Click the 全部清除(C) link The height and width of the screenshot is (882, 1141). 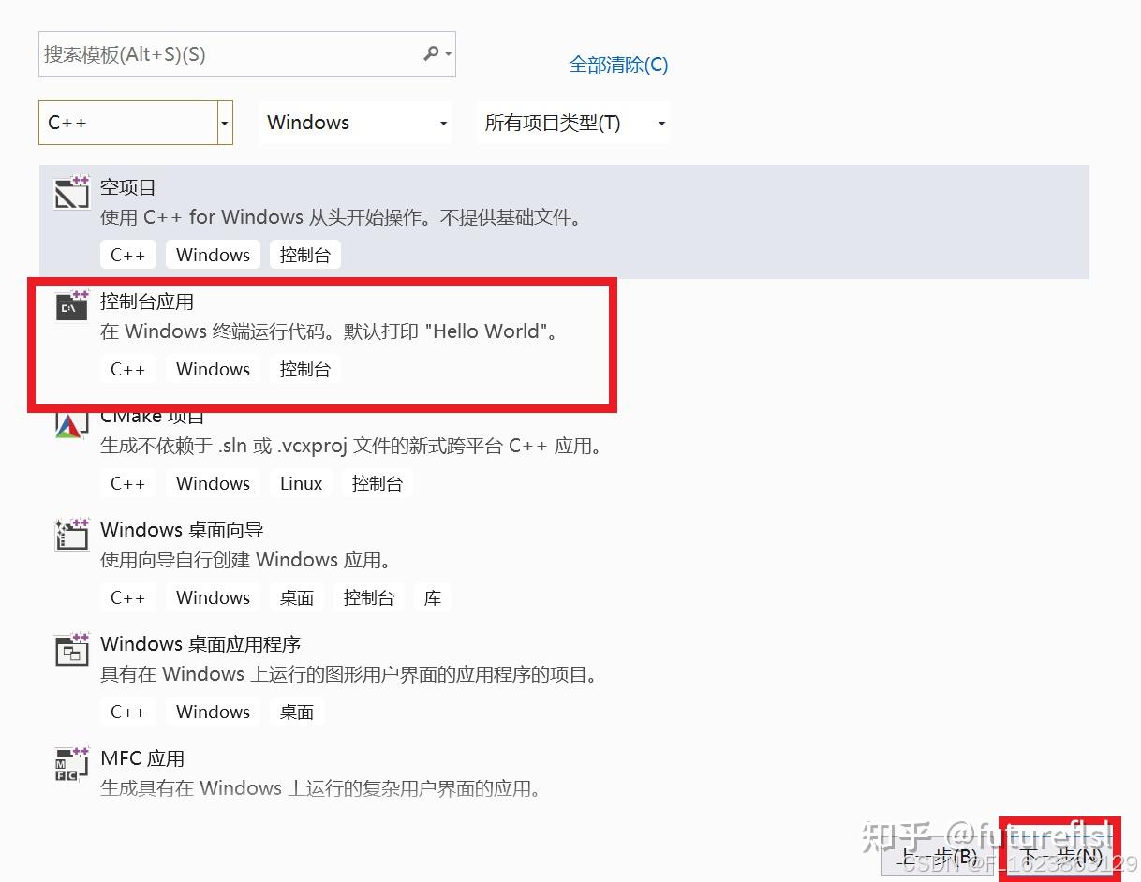tap(618, 65)
